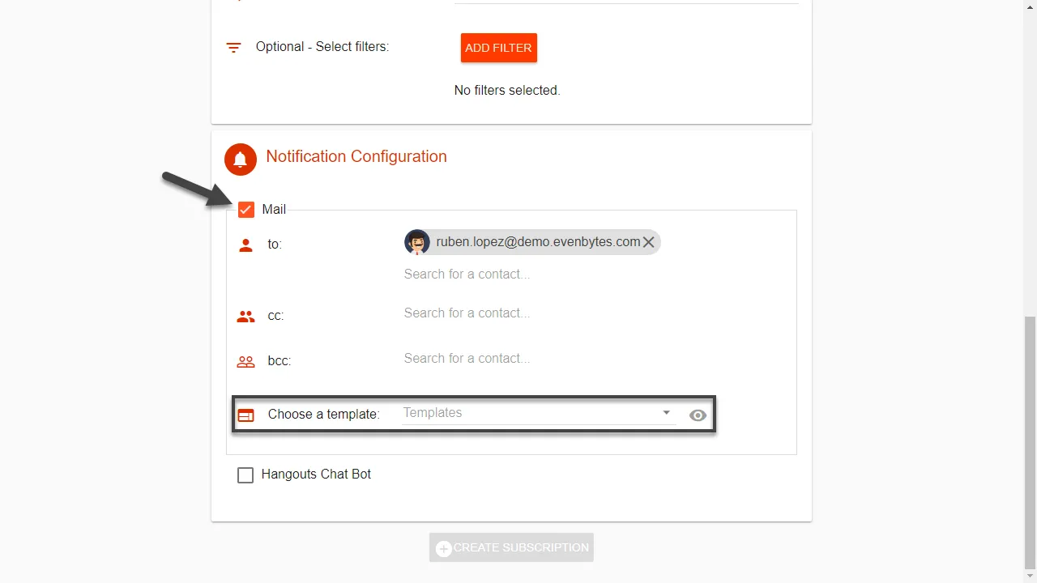Enable the Hangouts Chat Bot checkbox
Screen dimensions: 1037x583
tap(245, 475)
